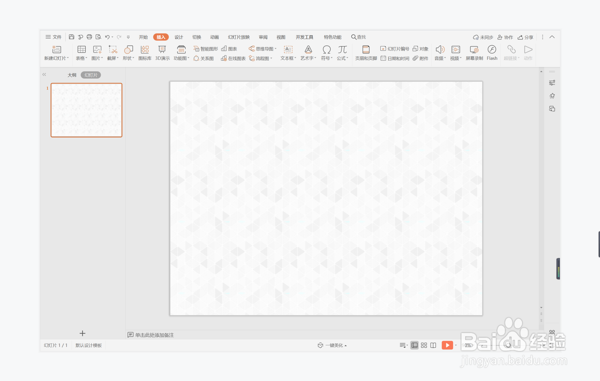Click the 图标库 icon library
Screen dimensions: 600x381
point(145,53)
